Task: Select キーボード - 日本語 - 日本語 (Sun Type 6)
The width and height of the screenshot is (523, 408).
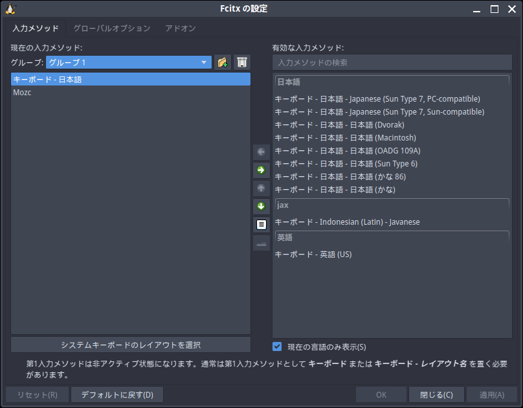Action: click(392, 164)
